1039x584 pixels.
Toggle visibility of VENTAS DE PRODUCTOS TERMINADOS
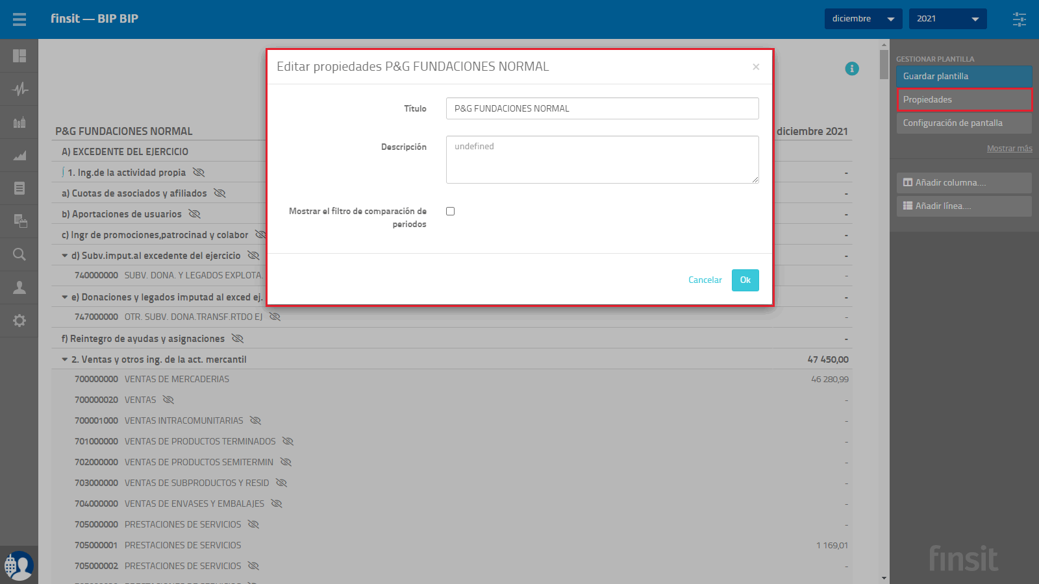[x=288, y=441]
